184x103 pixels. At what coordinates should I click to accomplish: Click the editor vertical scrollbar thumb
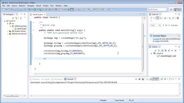coord(143,47)
